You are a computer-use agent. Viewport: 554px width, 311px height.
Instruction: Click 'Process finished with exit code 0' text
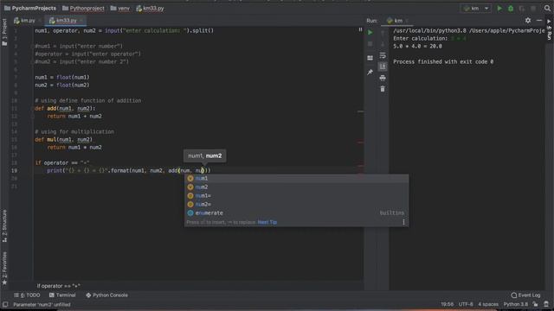tap(443, 61)
